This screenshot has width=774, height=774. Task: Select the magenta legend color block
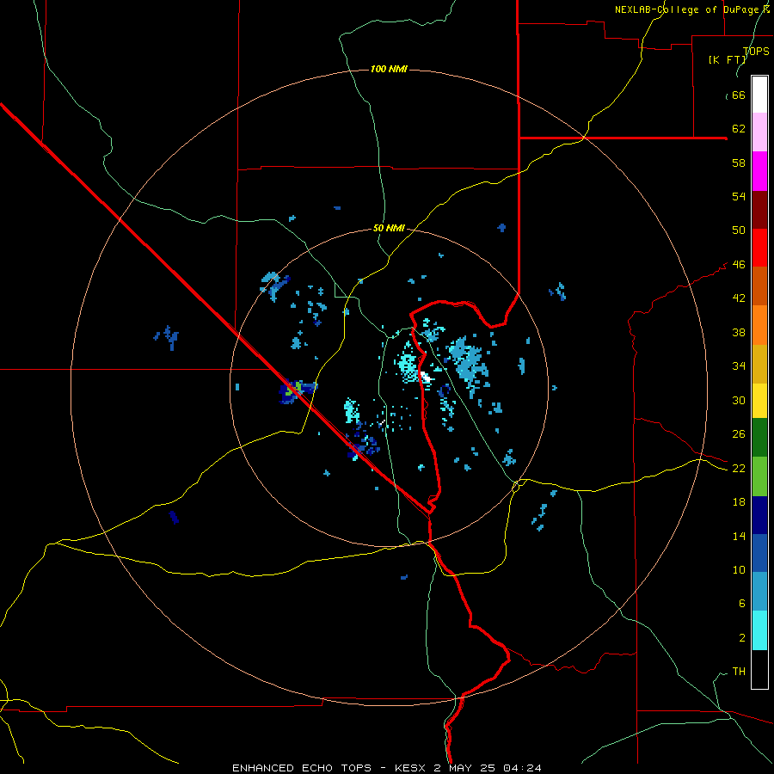coord(759,171)
